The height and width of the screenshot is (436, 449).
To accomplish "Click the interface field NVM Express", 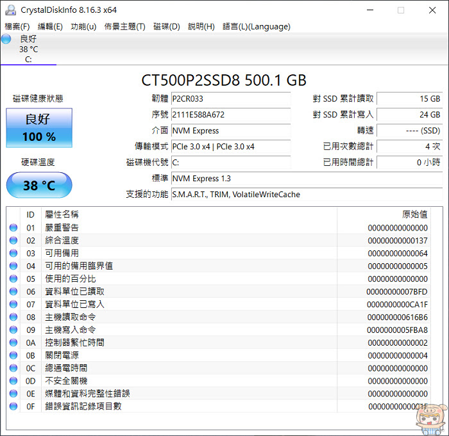I will (231, 131).
